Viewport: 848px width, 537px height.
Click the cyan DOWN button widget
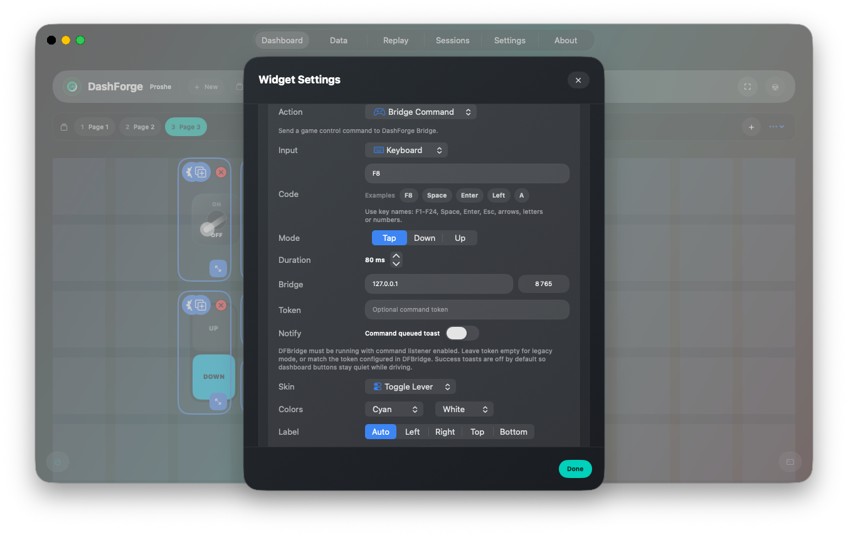point(213,377)
